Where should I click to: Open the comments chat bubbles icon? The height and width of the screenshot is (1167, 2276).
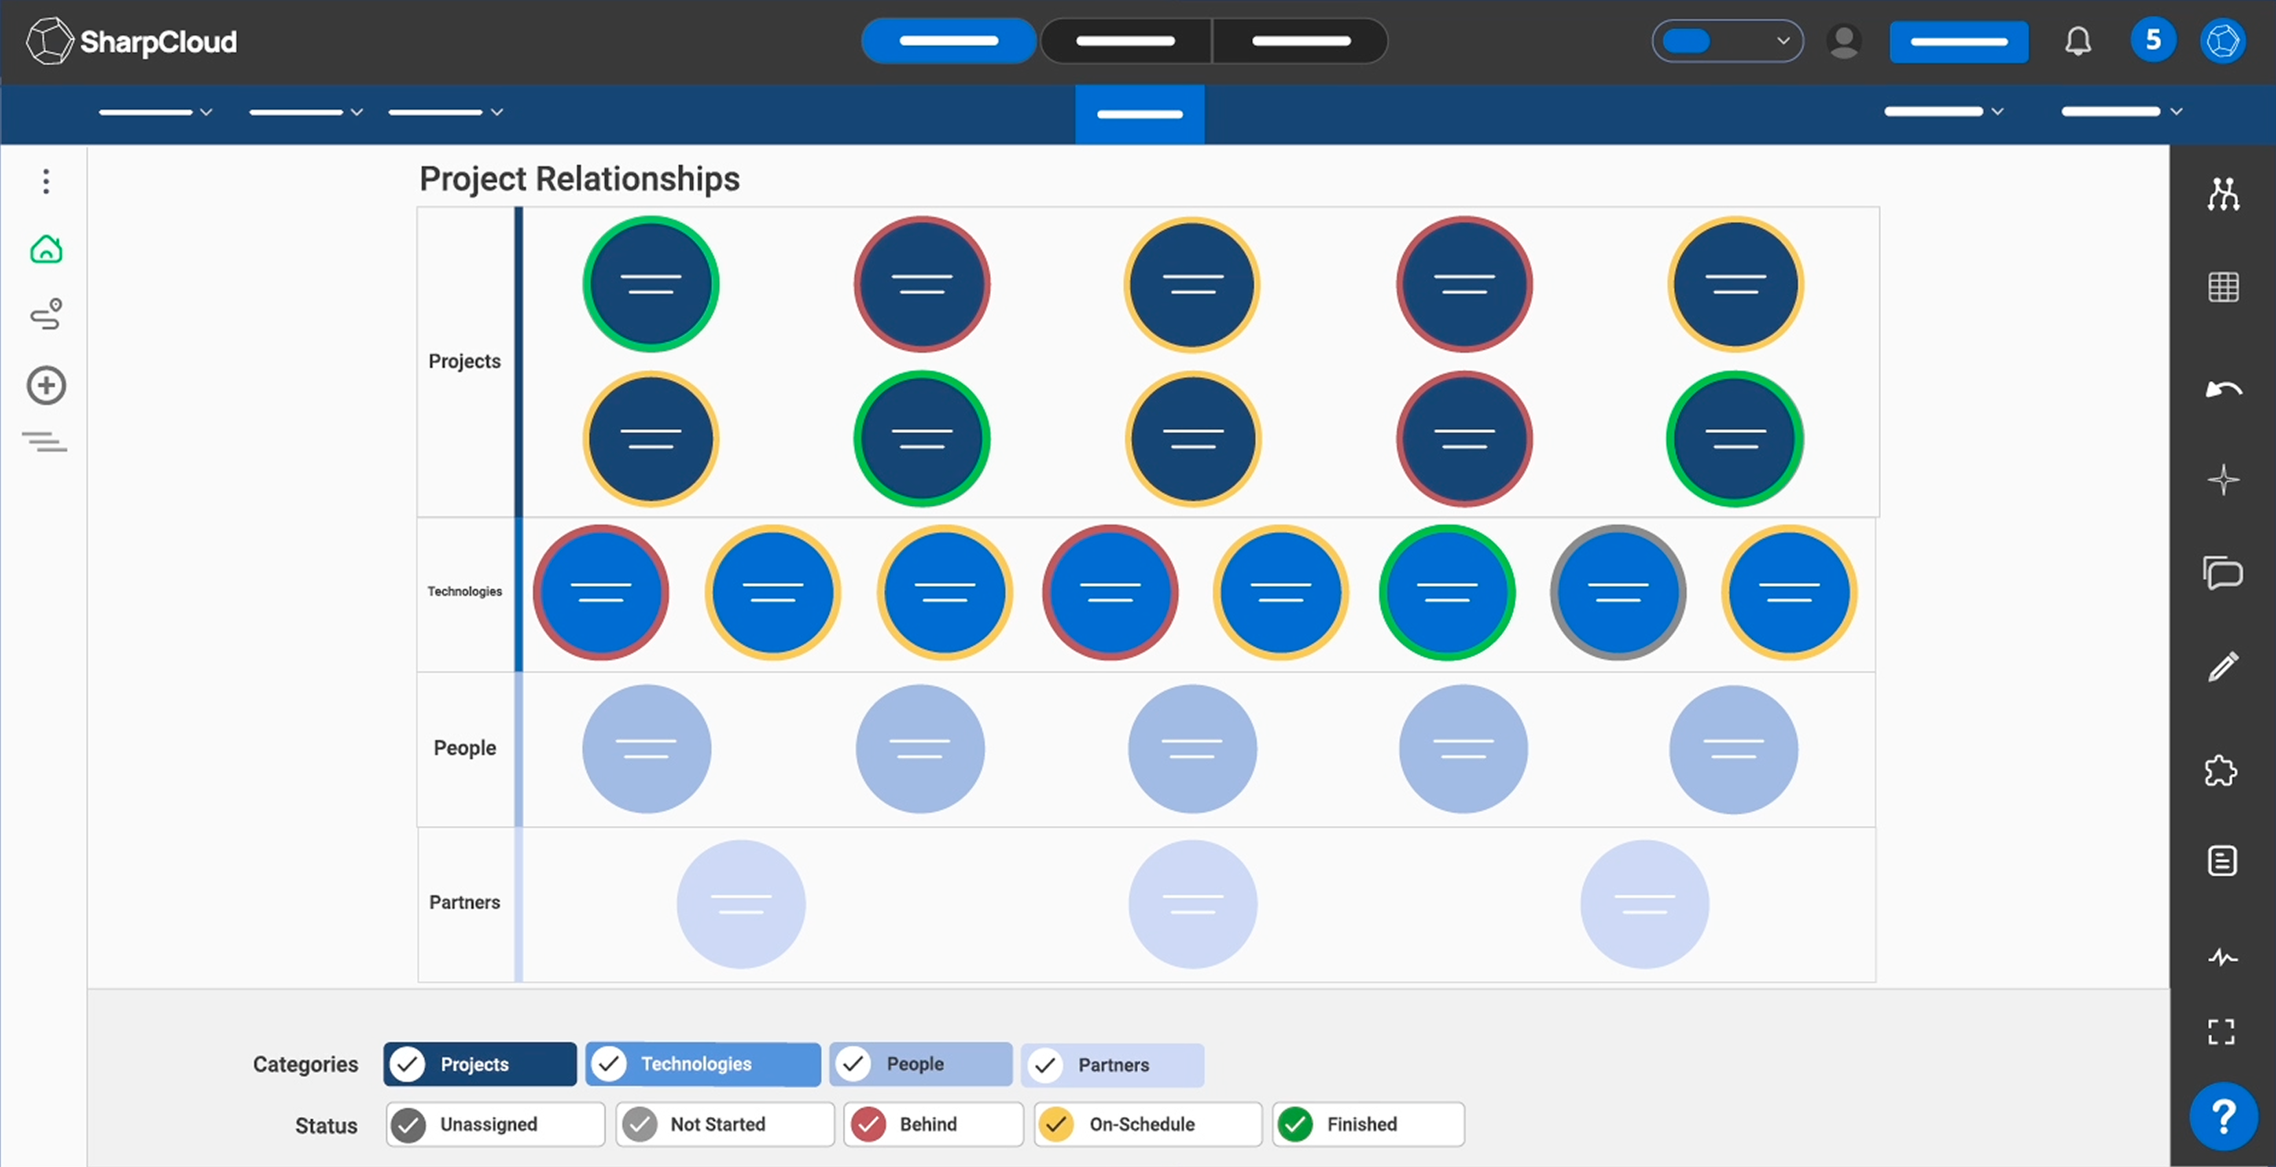click(x=2223, y=573)
